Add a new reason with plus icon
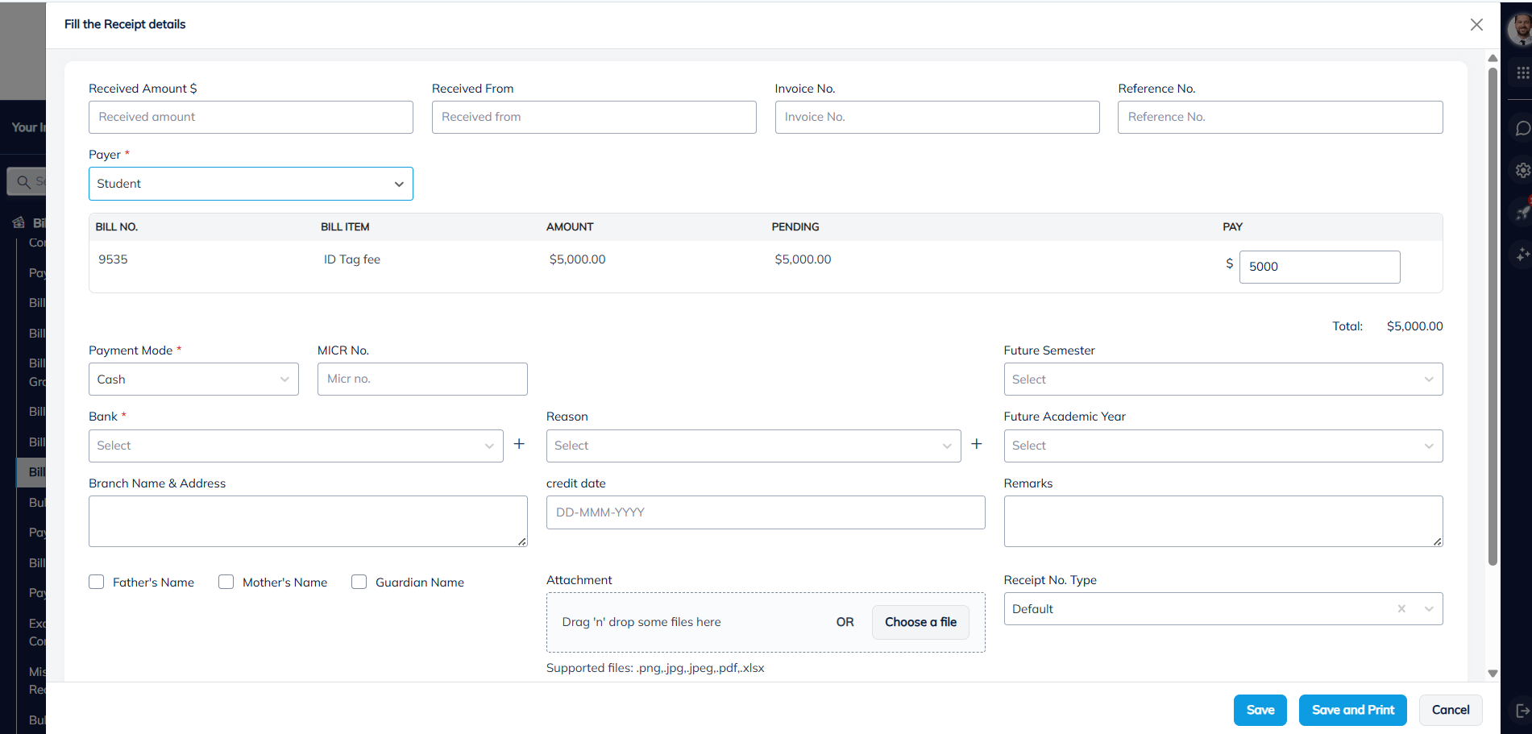Image resolution: width=1532 pixels, height=734 pixels. (x=976, y=445)
